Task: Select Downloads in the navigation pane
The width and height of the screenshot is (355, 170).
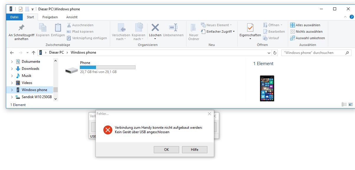Action: tap(30, 69)
